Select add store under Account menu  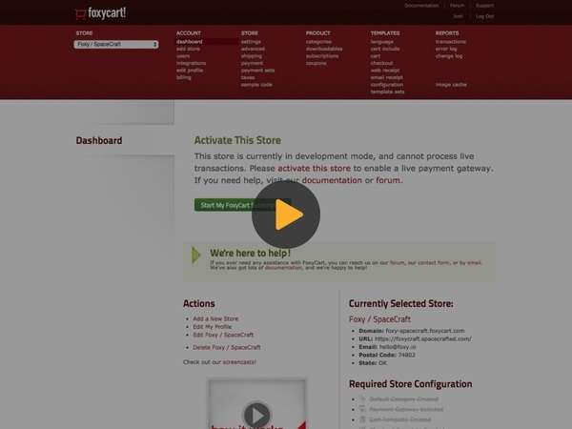[188, 49]
